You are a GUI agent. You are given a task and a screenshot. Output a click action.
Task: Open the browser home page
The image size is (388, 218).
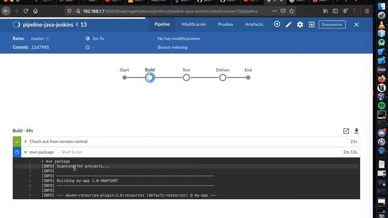35,11
